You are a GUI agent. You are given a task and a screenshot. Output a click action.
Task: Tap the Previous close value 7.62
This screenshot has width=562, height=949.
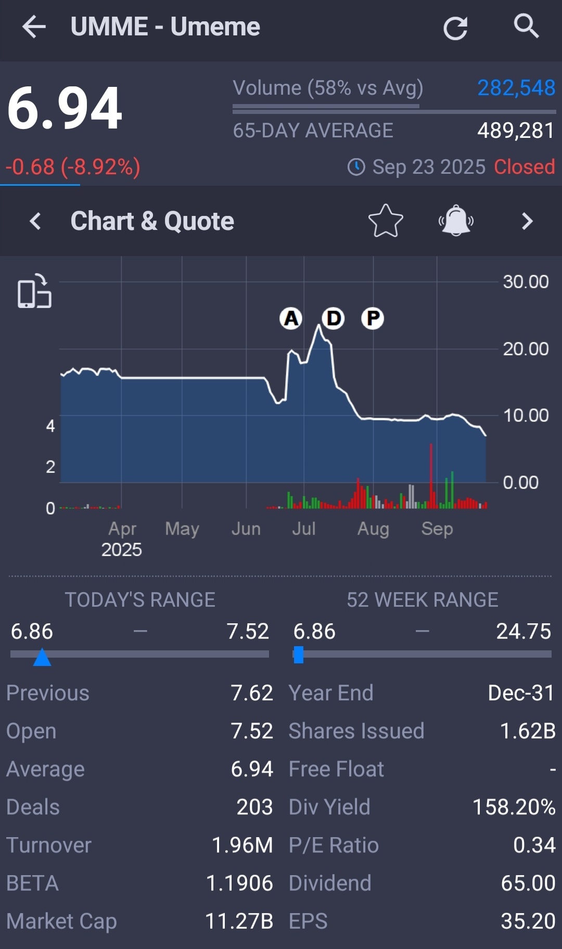coord(252,693)
